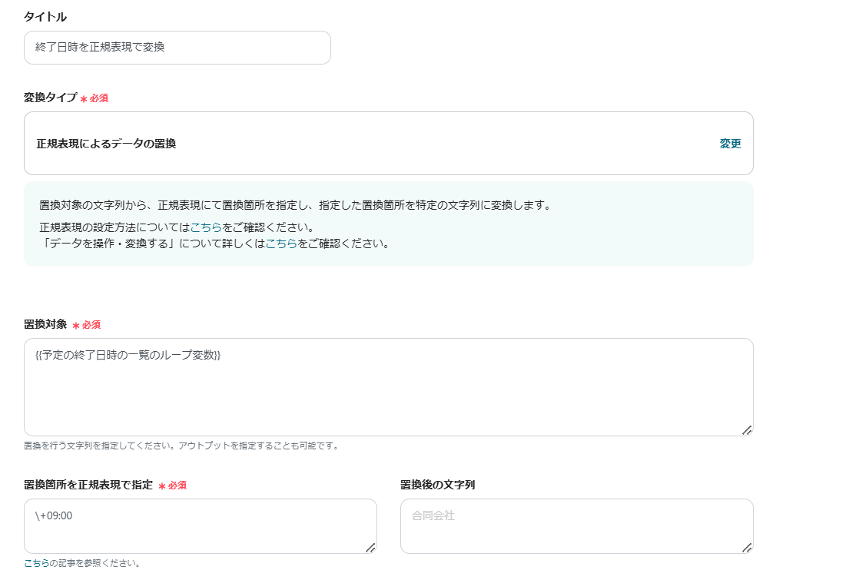Click the タイトル input field
This screenshot has height=570, width=849.
[177, 48]
